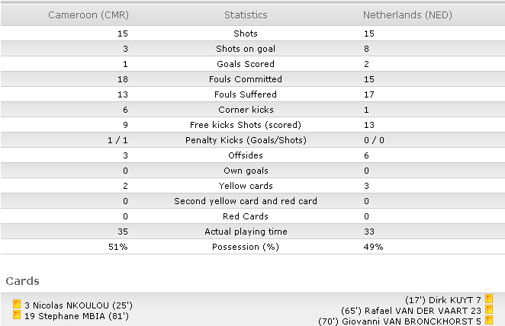Screen dimensions: 505x326
Task: Click yellow card icon next to VAN DER VAART
Action: pyautogui.click(x=489, y=309)
